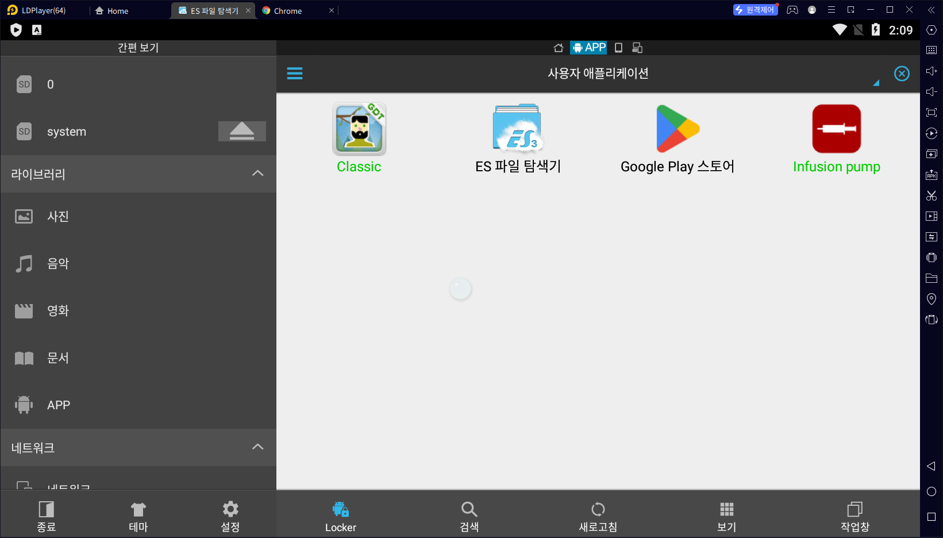Open LDPlayer gamepad settings icon
The width and height of the screenshot is (943, 538).
point(792,10)
